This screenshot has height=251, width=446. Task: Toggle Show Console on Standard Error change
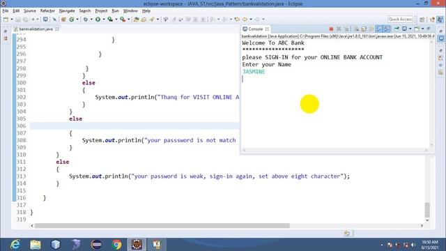(387, 29)
